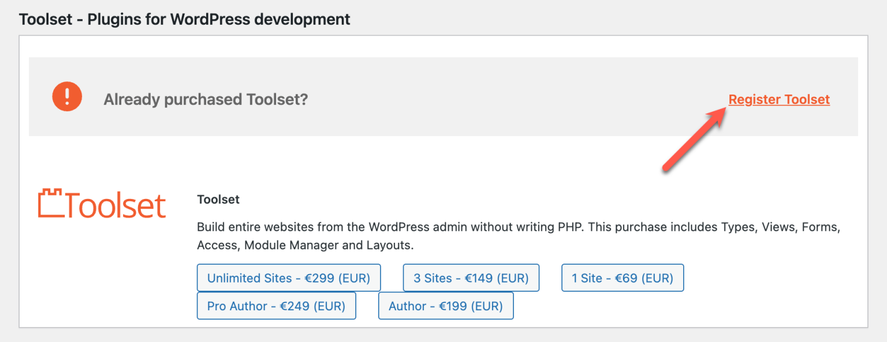Select the 3 Sites - €149 option

(471, 278)
